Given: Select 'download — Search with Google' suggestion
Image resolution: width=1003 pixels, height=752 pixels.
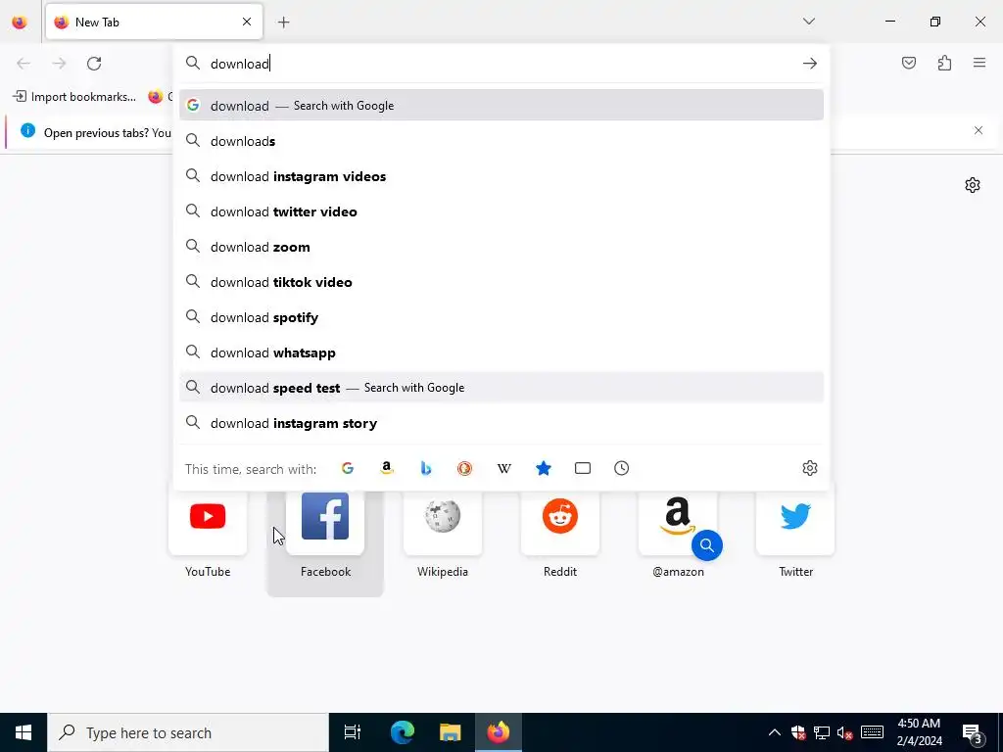Looking at the screenshot, I should 501,106.
